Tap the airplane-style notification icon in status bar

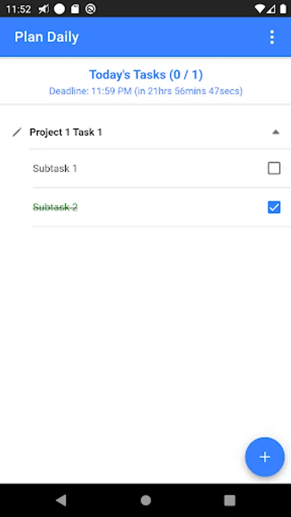(x=44, y=9)
